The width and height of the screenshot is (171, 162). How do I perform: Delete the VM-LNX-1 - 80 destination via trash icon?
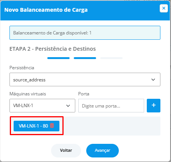[x=52, y=126]
